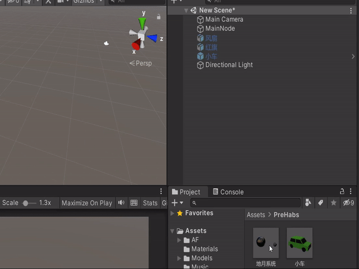Viewport: 359px width, 269px height.
Task: Toggle Mute Audio in Game view
Action: point(121,203)
